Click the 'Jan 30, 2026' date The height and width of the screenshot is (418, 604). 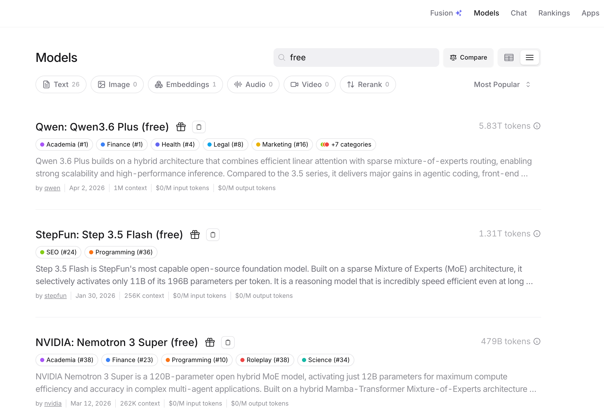[95, 296]
